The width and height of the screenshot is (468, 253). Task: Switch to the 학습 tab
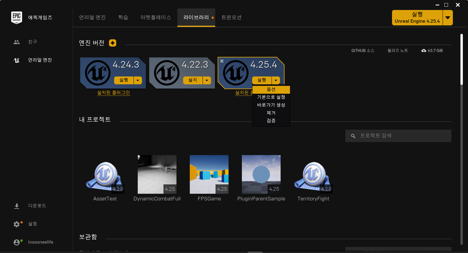click(123, 18)
